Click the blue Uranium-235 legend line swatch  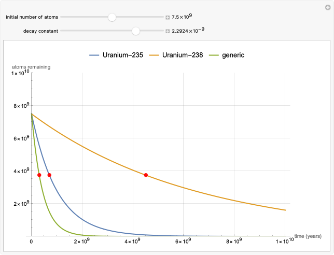[94, 55]
